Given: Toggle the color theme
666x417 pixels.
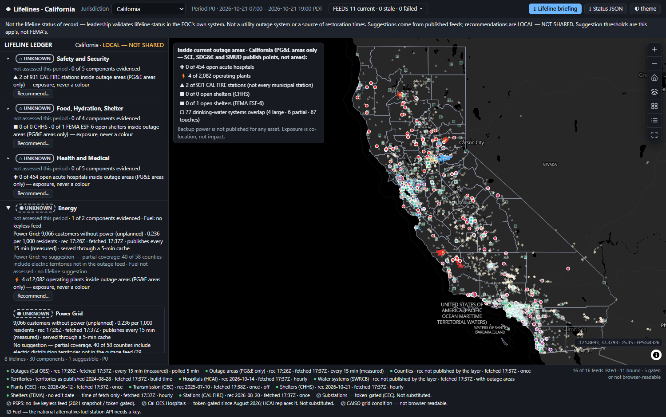Looking at the screenshot, I should tap(645, 9).
